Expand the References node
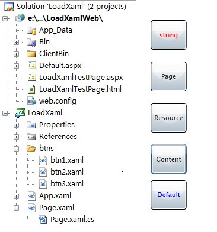Viewport: 217px width, 232px height. click(x=16, y=137)
